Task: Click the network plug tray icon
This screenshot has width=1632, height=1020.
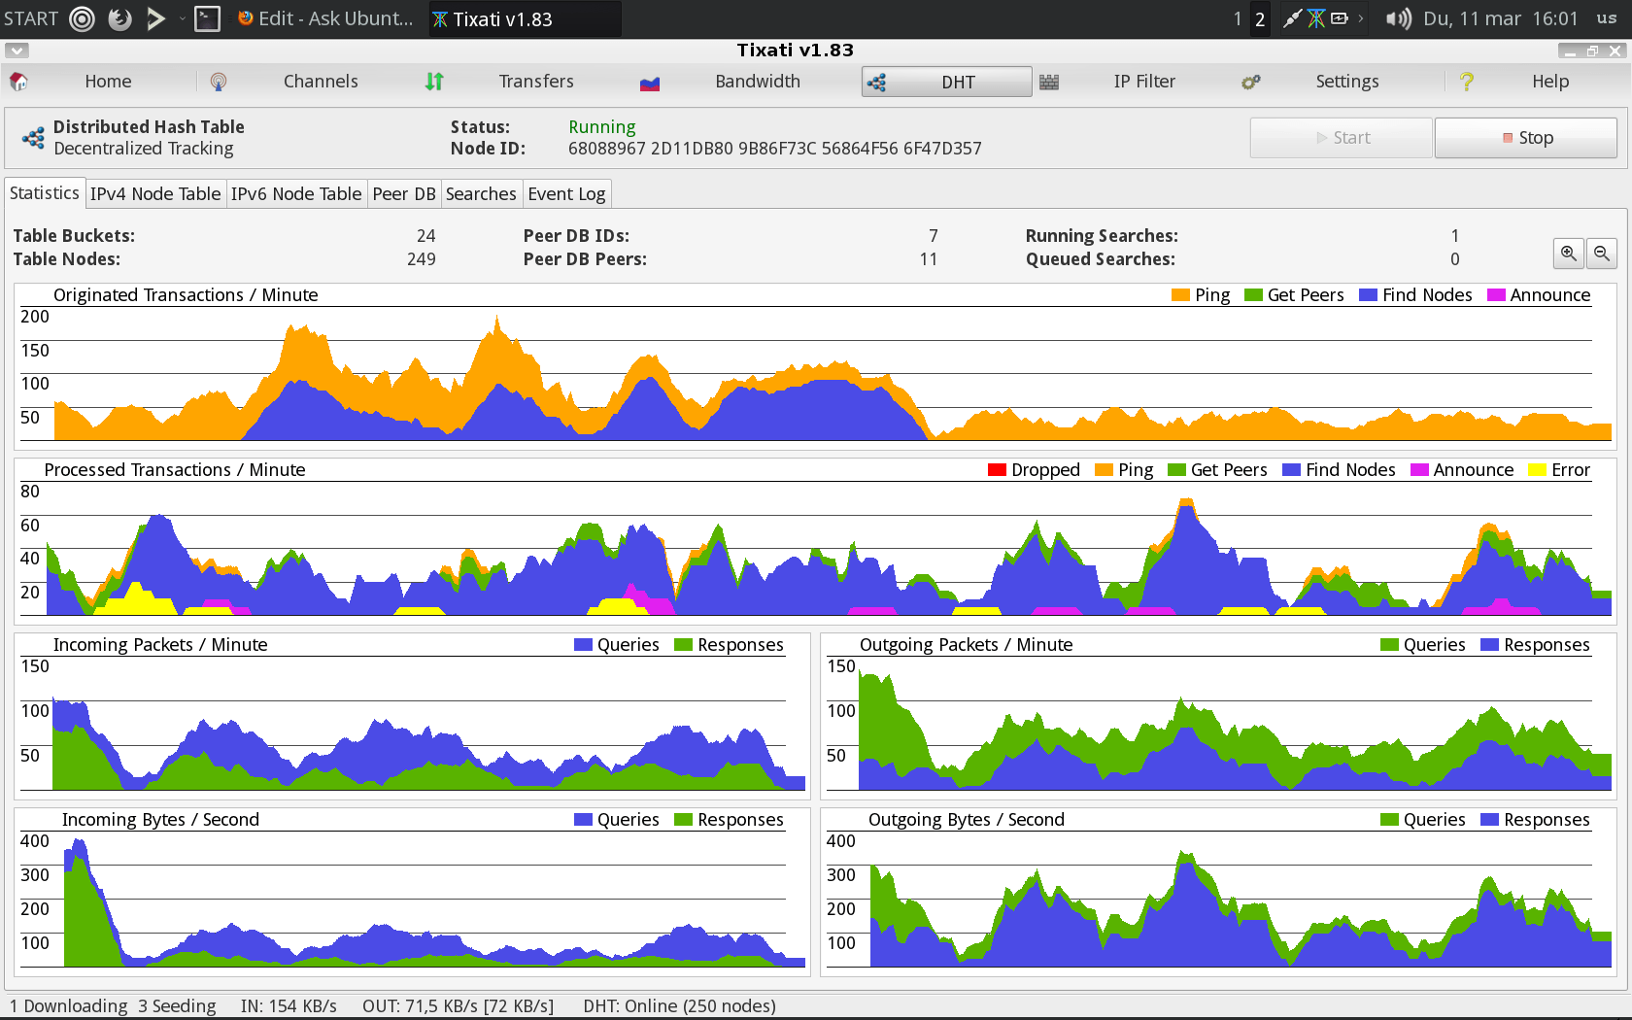Action: pyautogui.click(x=1292, y=18)
